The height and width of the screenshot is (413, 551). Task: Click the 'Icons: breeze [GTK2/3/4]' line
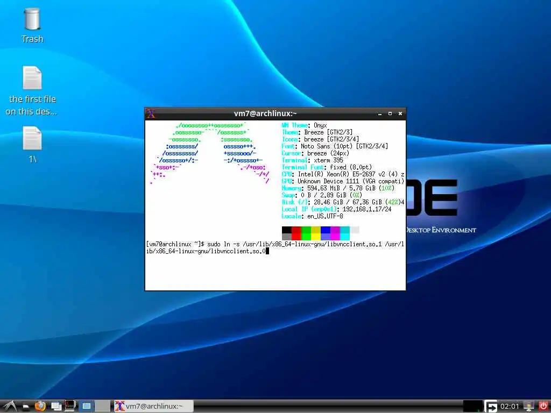pos(320,139)
